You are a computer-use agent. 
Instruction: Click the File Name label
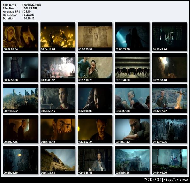coord(9,5)
